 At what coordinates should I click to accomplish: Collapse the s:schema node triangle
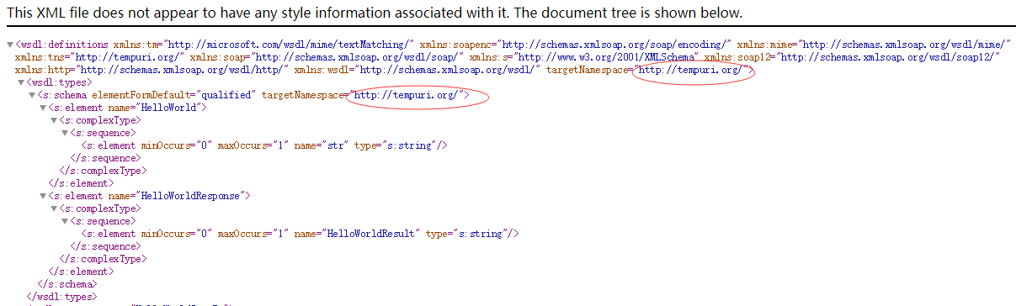tap(32, 96)
